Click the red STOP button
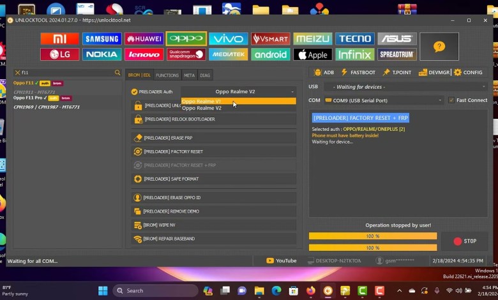 (x=465, y=241)
